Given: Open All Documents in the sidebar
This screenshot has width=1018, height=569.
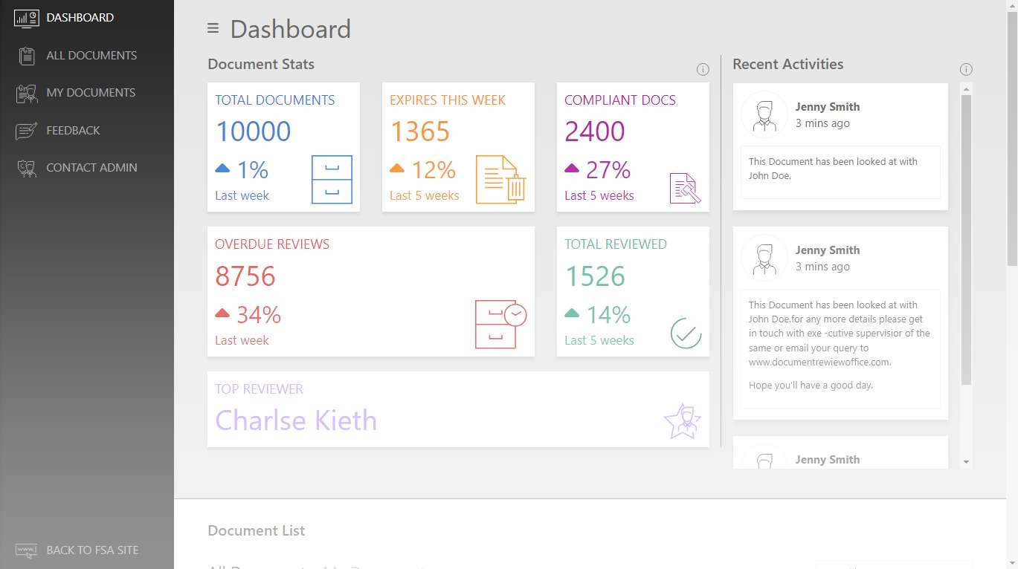Looking at the screenshot, I should [x=91, y=55].
